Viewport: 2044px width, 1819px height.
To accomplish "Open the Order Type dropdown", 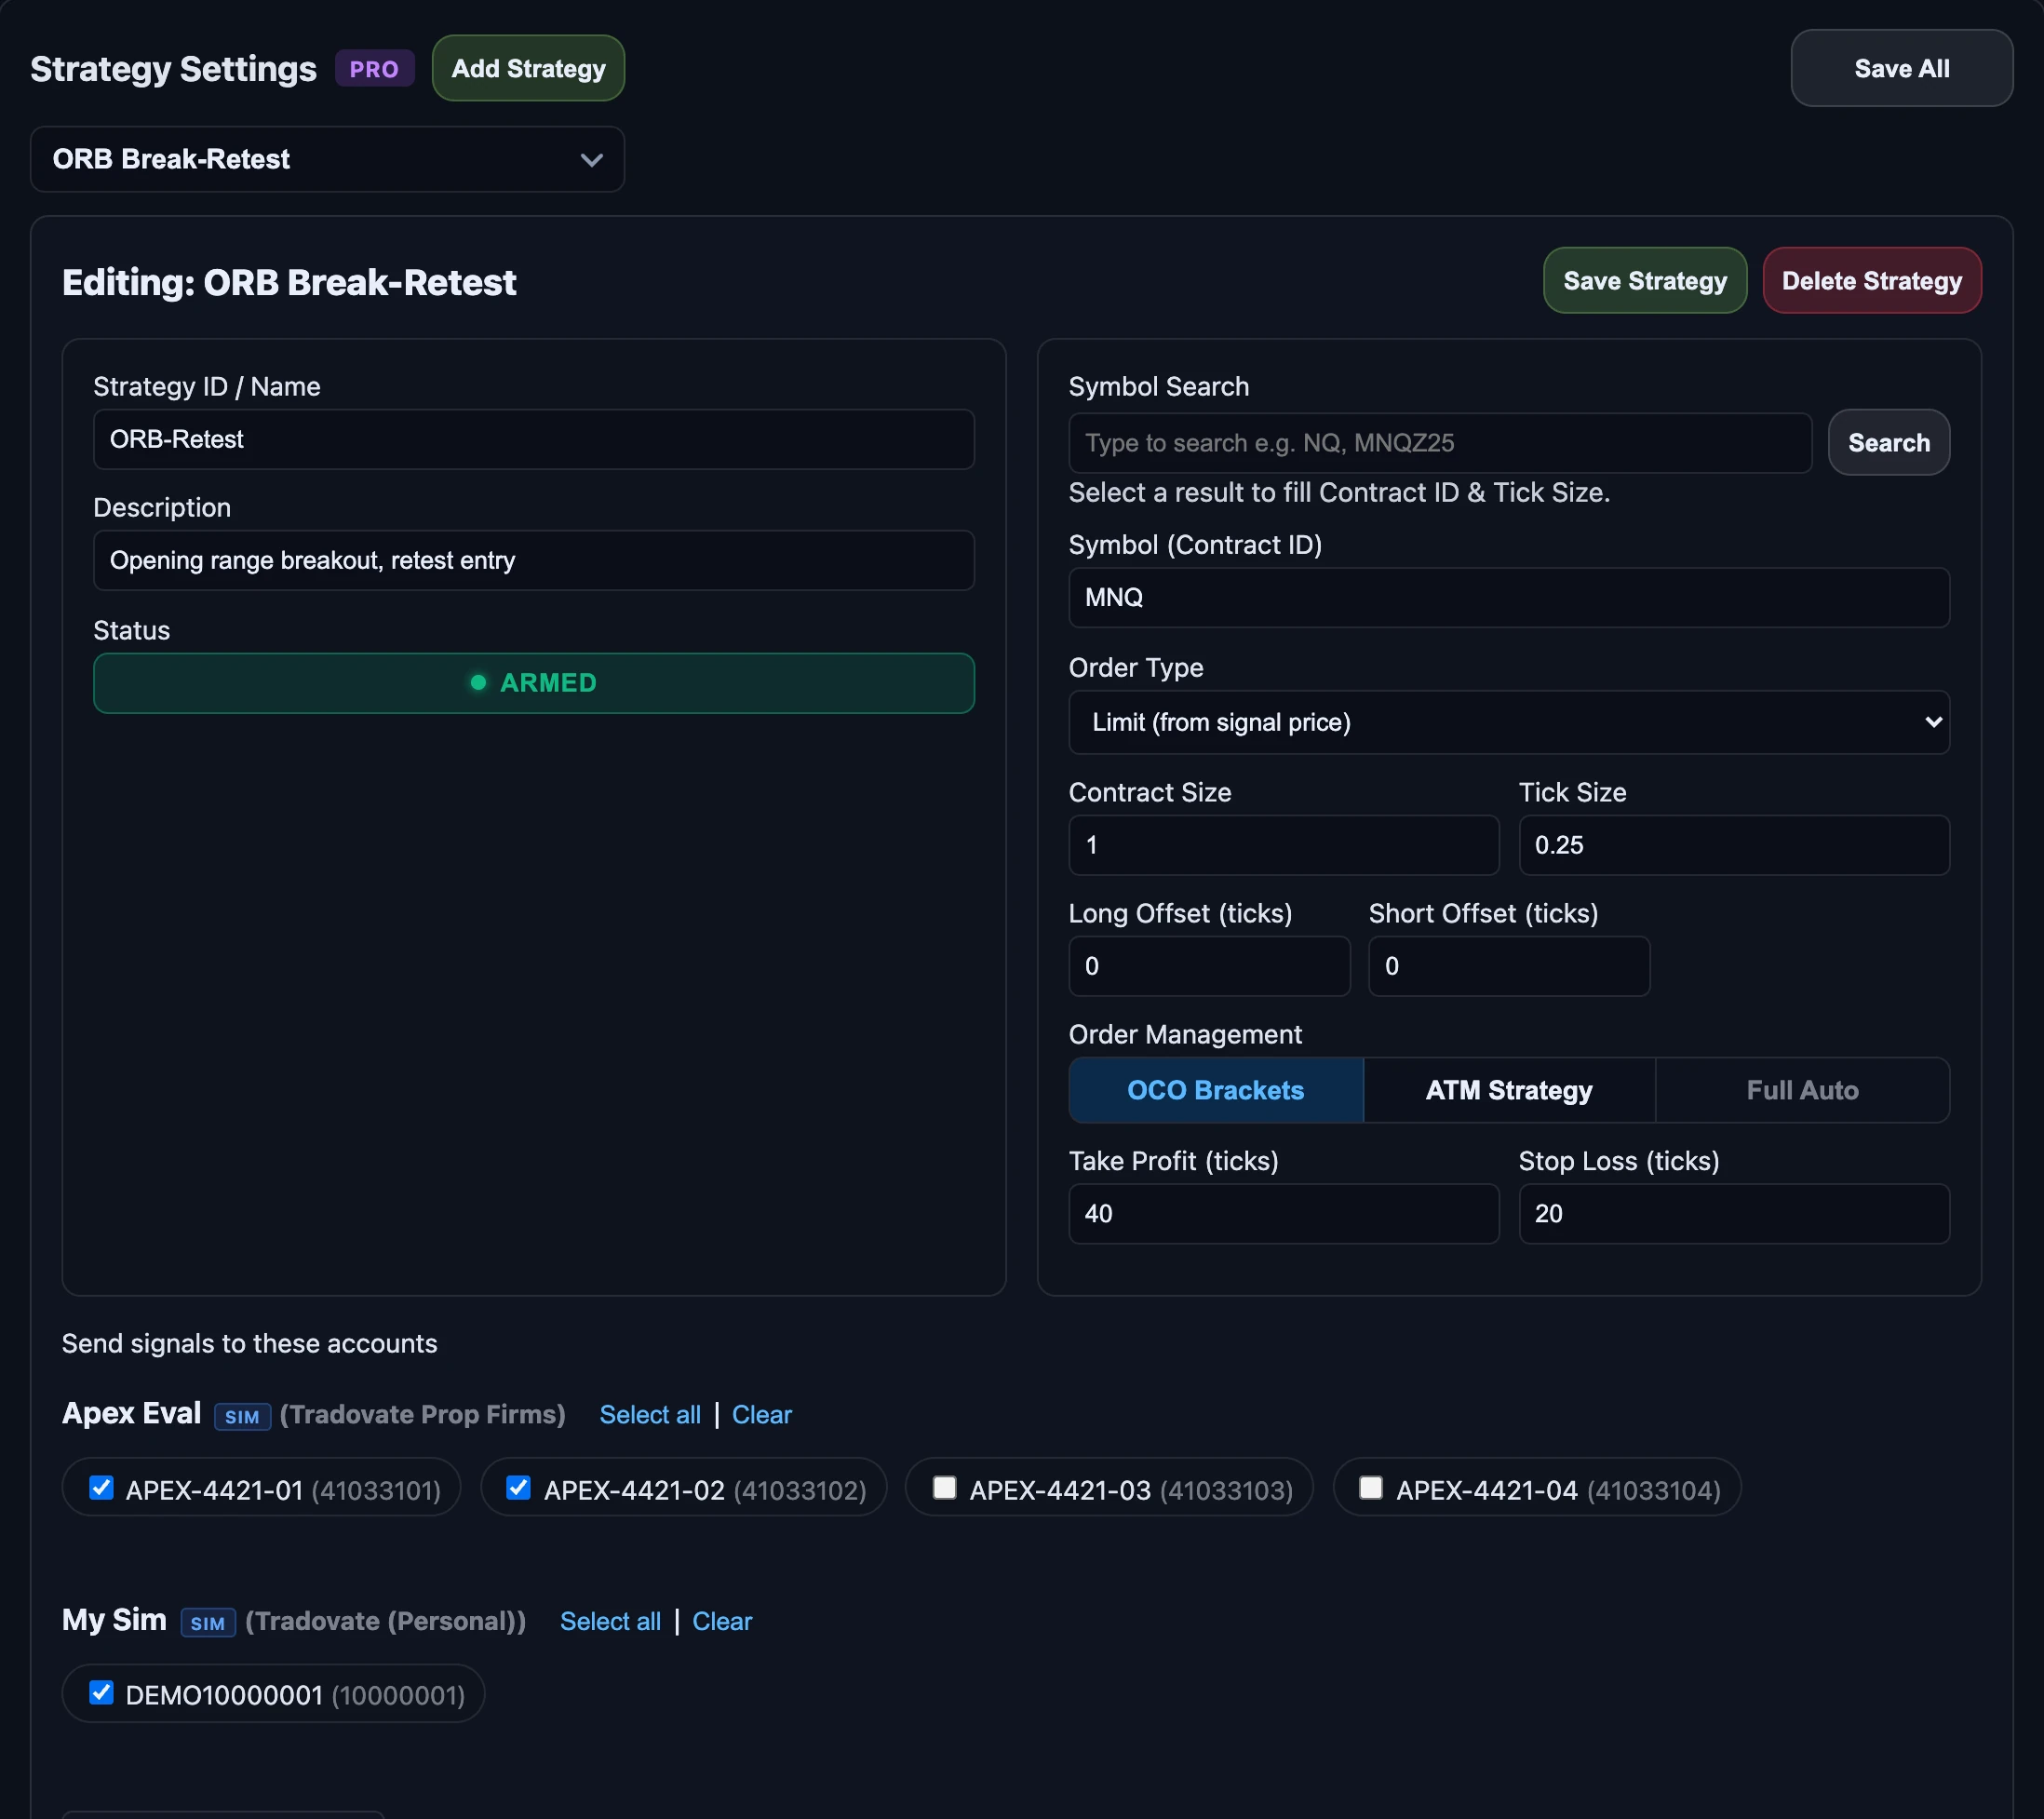I will [1509, 722].
